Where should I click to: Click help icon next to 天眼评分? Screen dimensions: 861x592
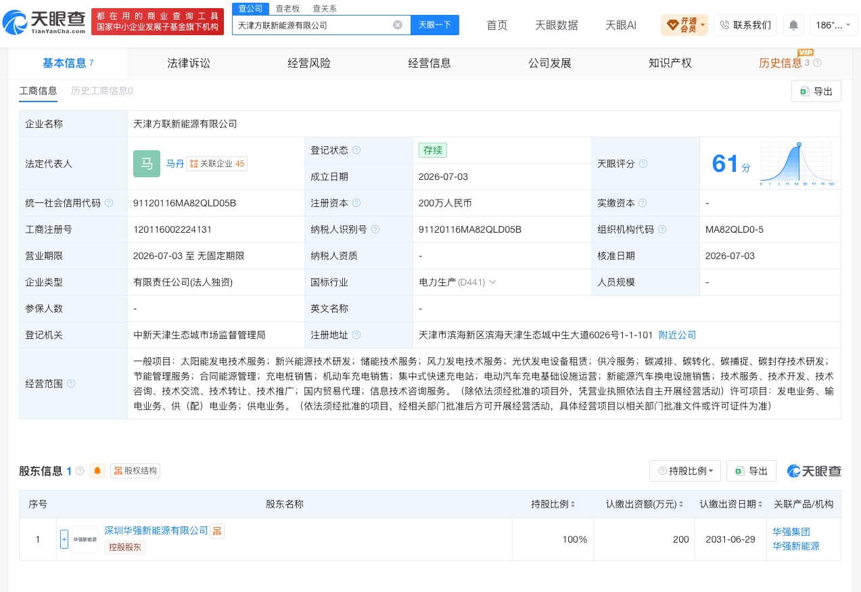click(x=643, y=164)
